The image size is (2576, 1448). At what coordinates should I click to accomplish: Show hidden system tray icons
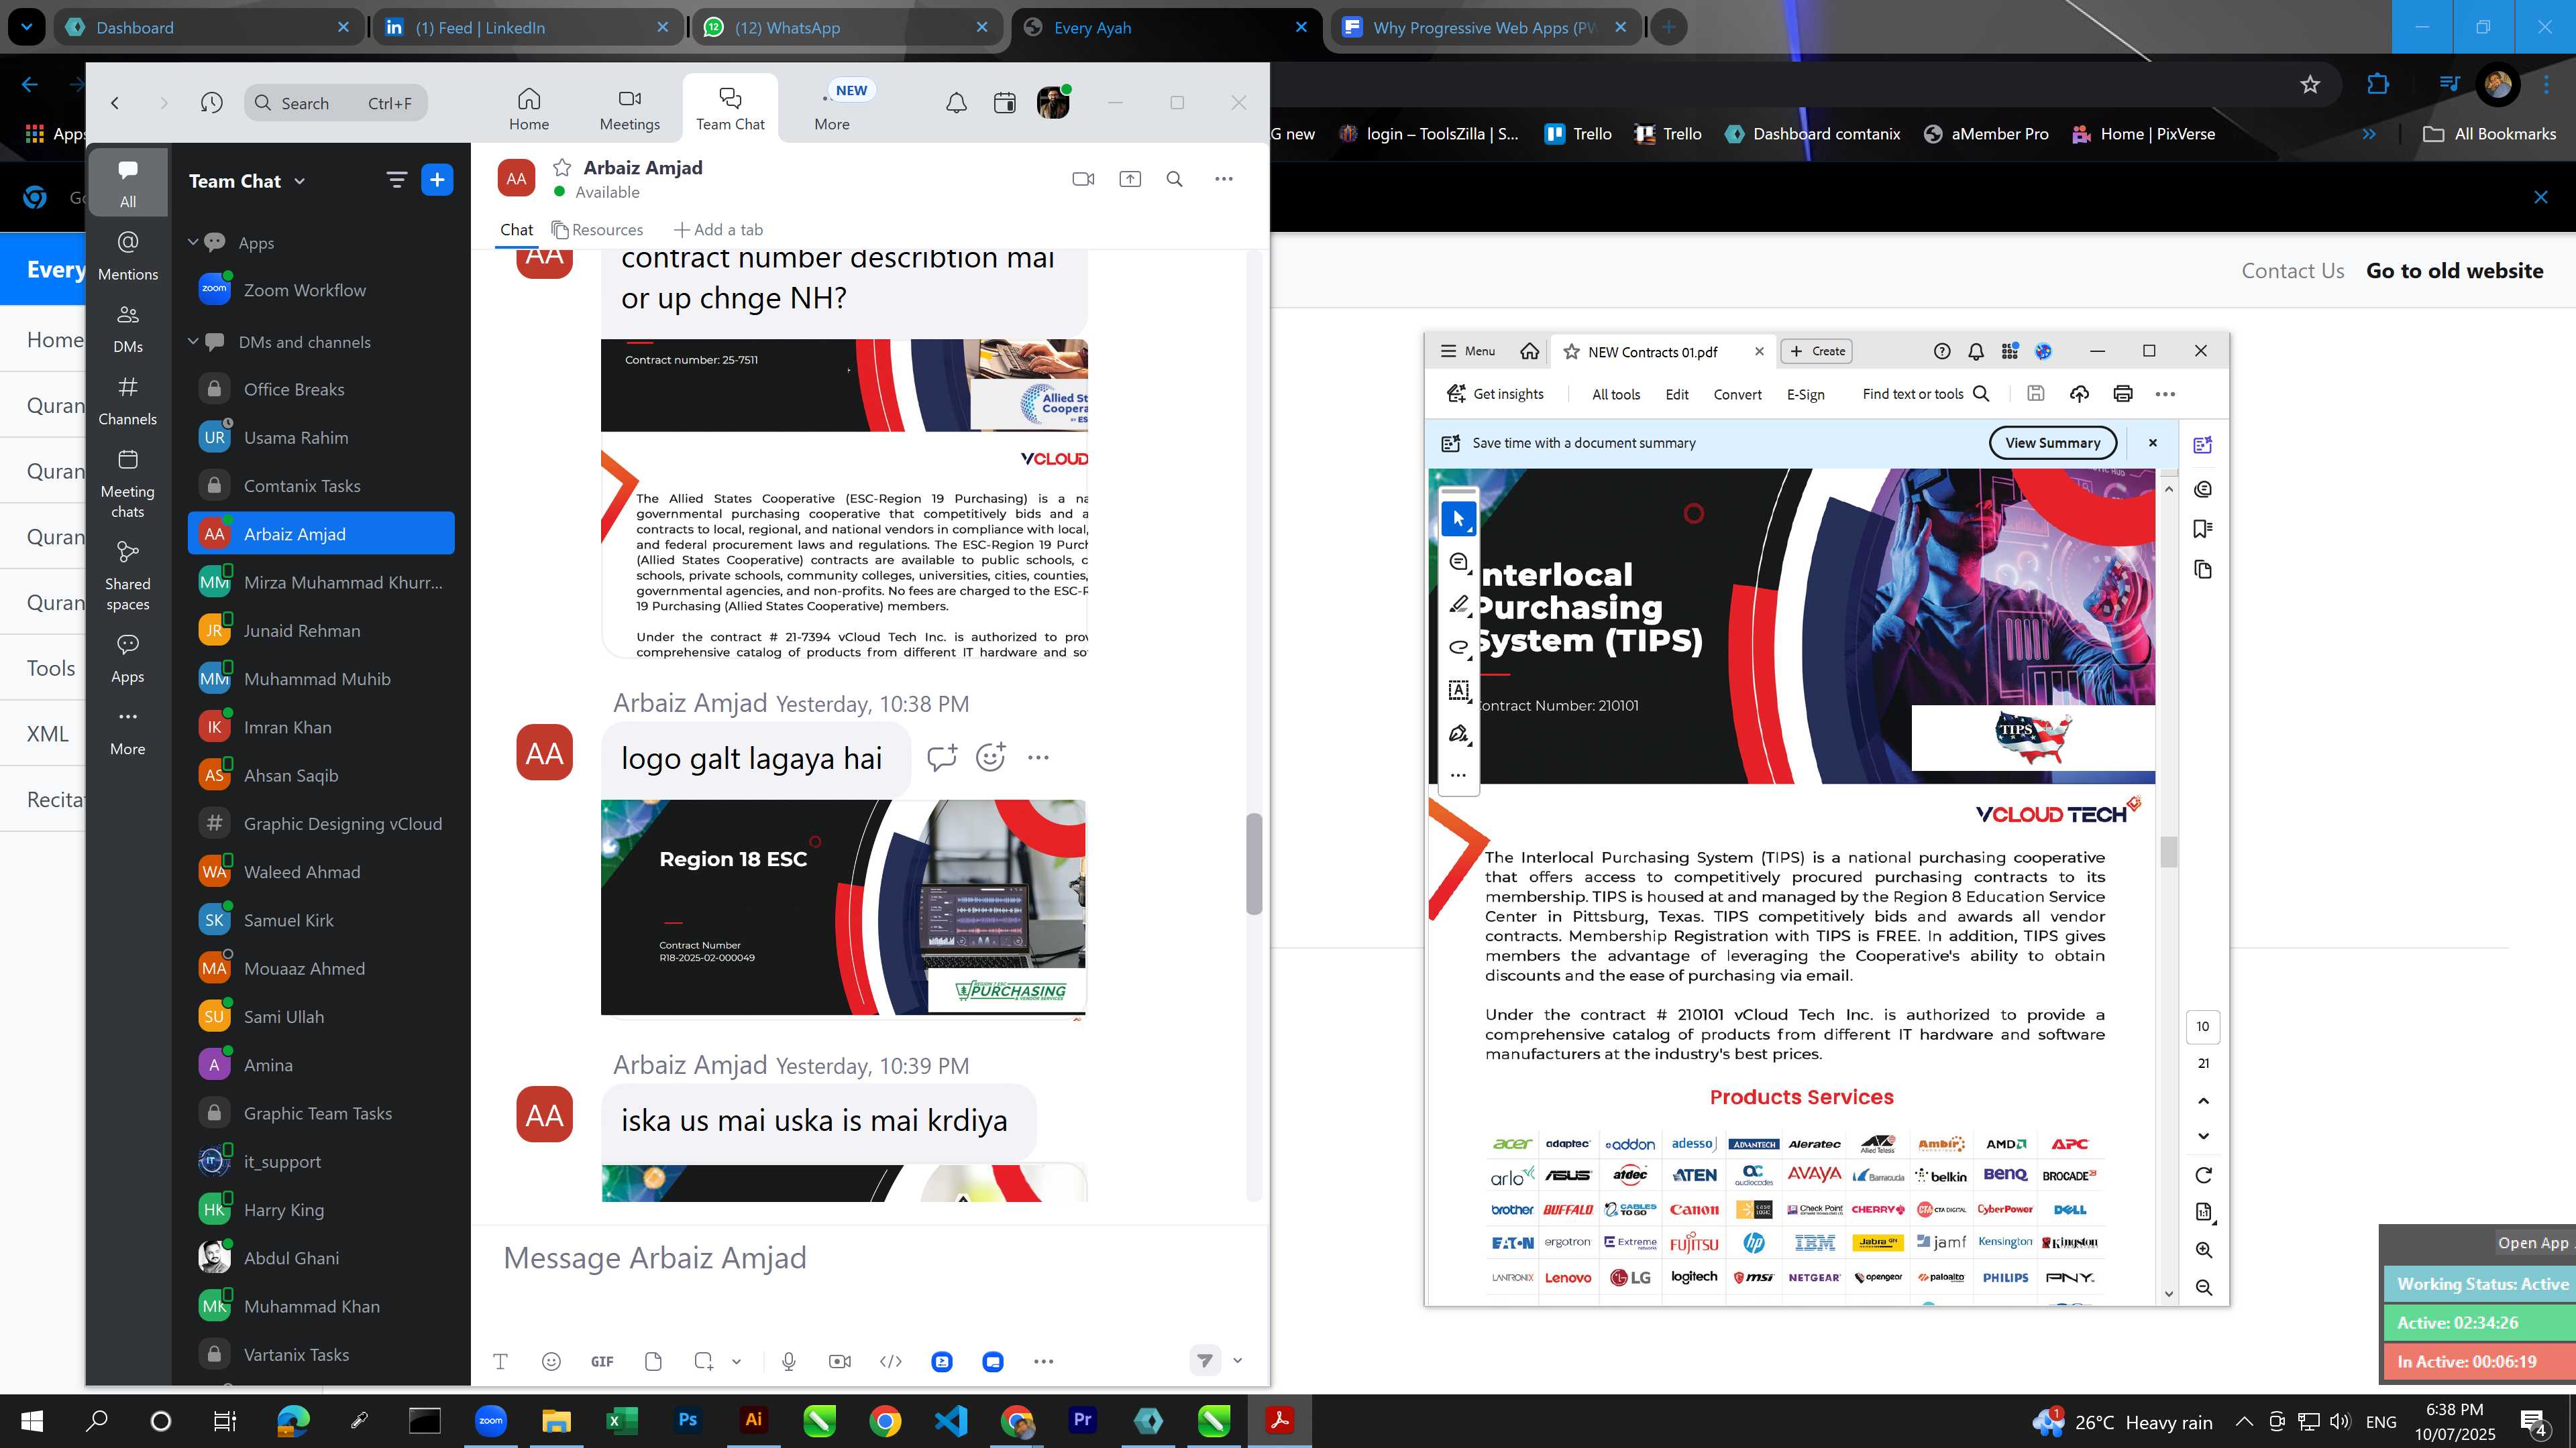click(x=2244, y=1421)
